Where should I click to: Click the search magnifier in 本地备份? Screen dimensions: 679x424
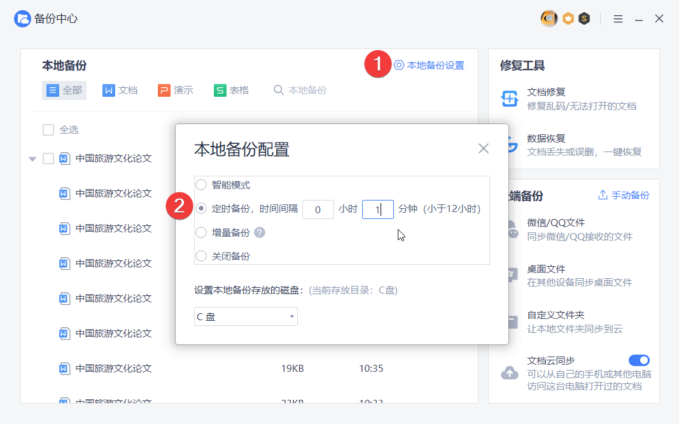coord(278,90)
